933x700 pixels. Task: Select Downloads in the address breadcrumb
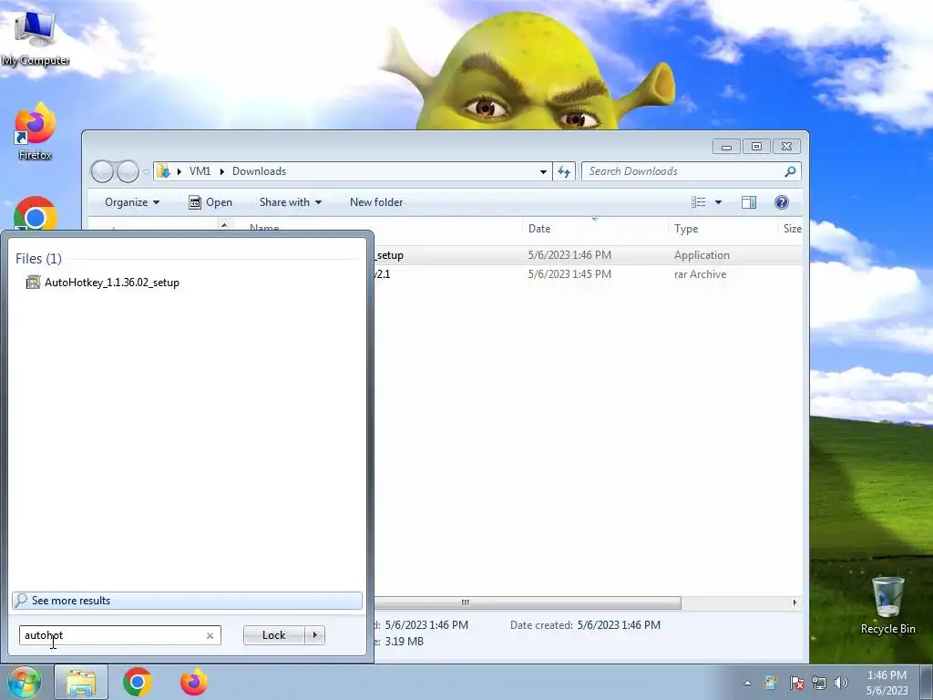[259, 171]
